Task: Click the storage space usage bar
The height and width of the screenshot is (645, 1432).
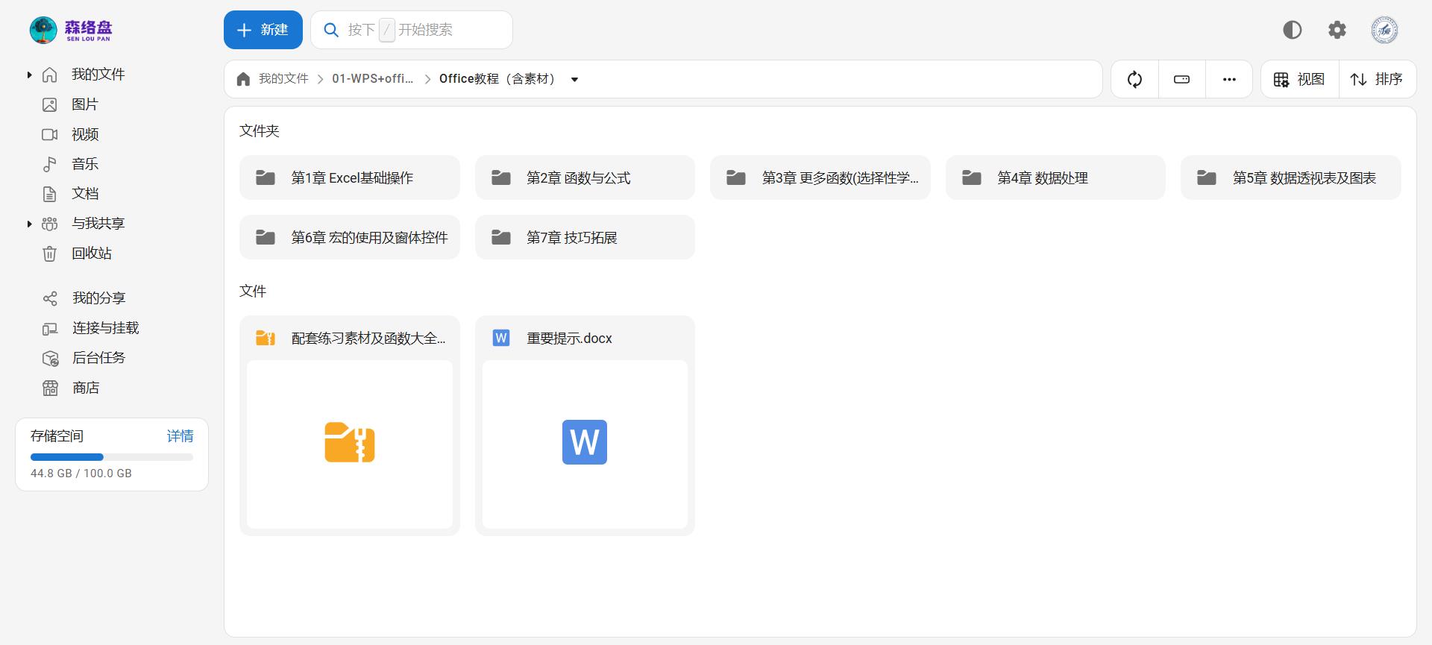Action: click(112, 457)
